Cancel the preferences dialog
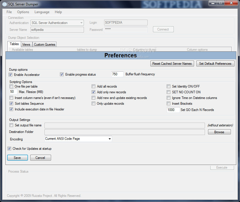Screen dimensions: 240x202 [41, 157]
